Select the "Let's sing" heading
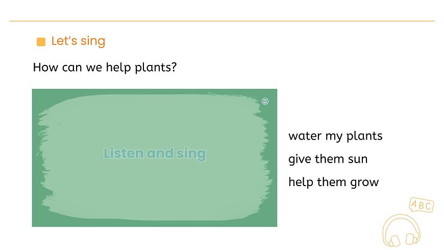 click(78, 41)
